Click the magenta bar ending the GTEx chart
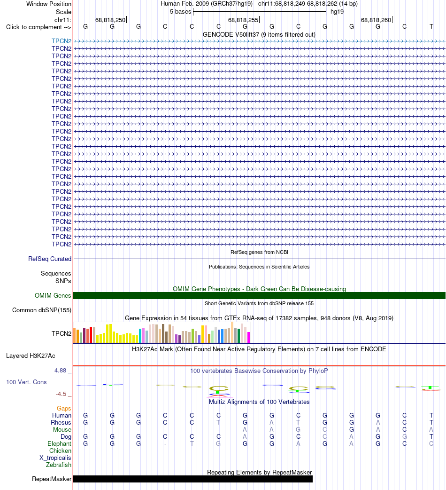This screenshot has height=490, width=446. [x=248, y=338]
